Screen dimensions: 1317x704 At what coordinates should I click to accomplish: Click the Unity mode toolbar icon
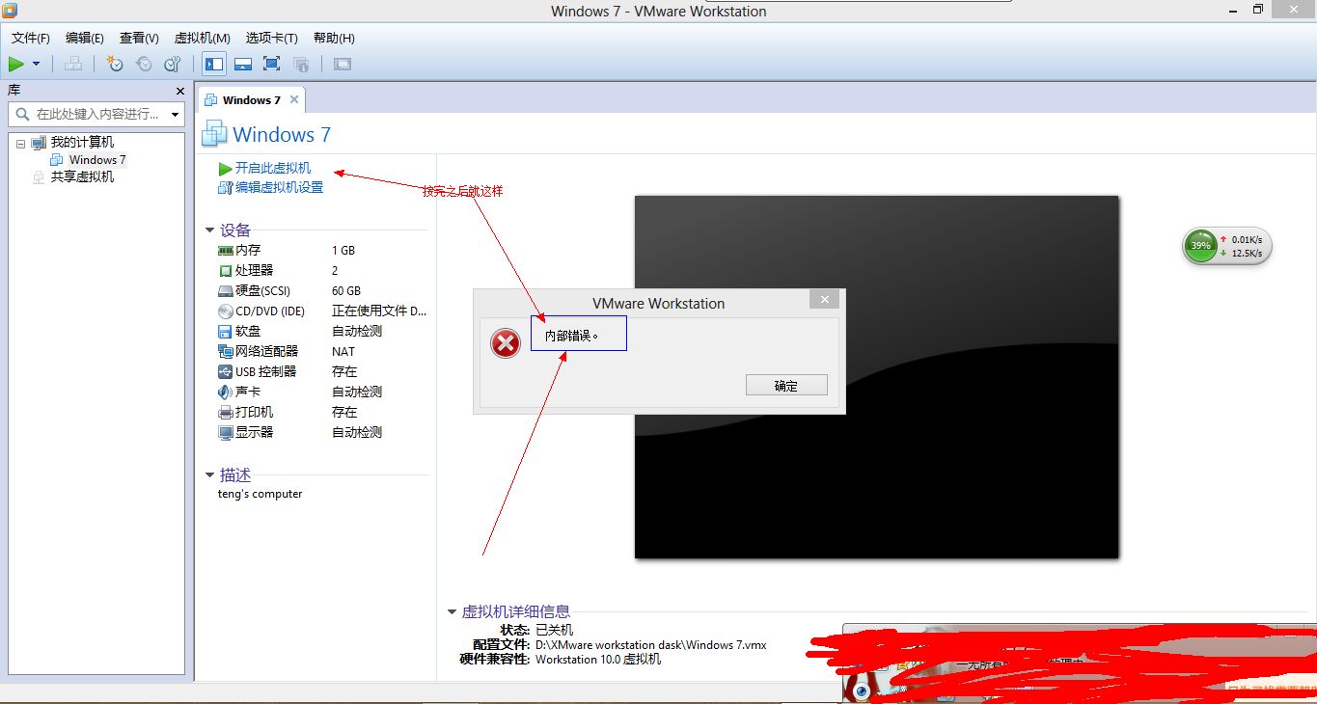(301, 64)
